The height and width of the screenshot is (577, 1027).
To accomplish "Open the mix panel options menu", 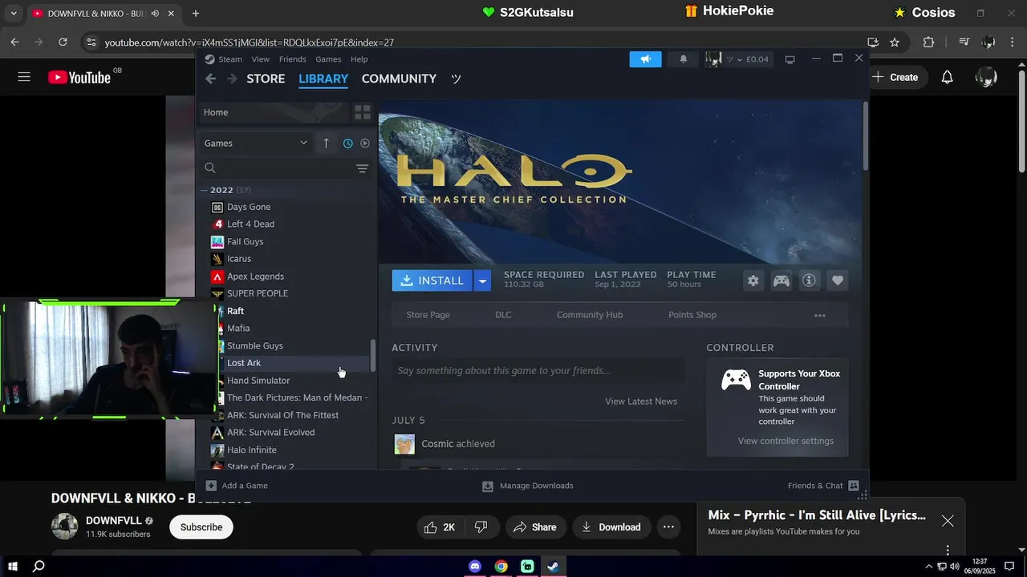I will pyautogui.click(x=948, y=550).
